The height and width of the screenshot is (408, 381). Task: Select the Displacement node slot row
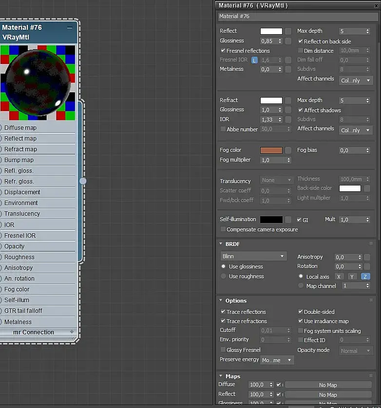(38, 192)
